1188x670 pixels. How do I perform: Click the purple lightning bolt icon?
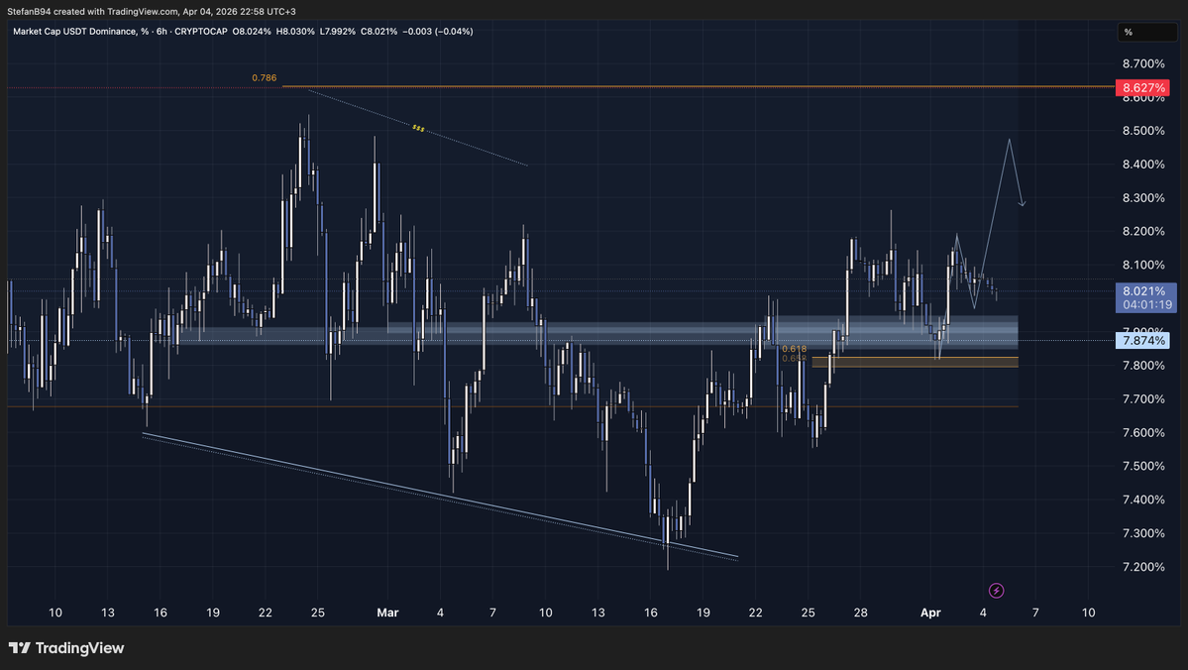997,591
